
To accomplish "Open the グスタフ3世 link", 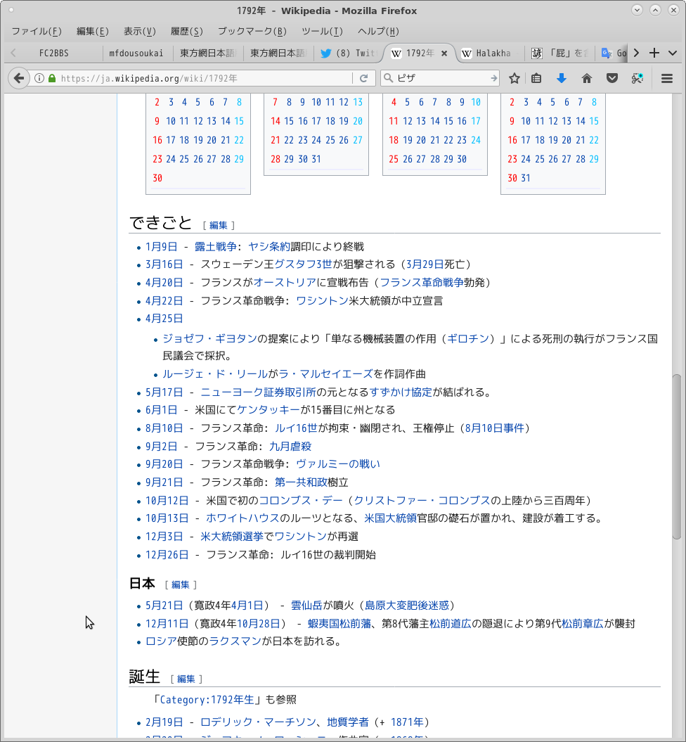I will coord(304,264).
